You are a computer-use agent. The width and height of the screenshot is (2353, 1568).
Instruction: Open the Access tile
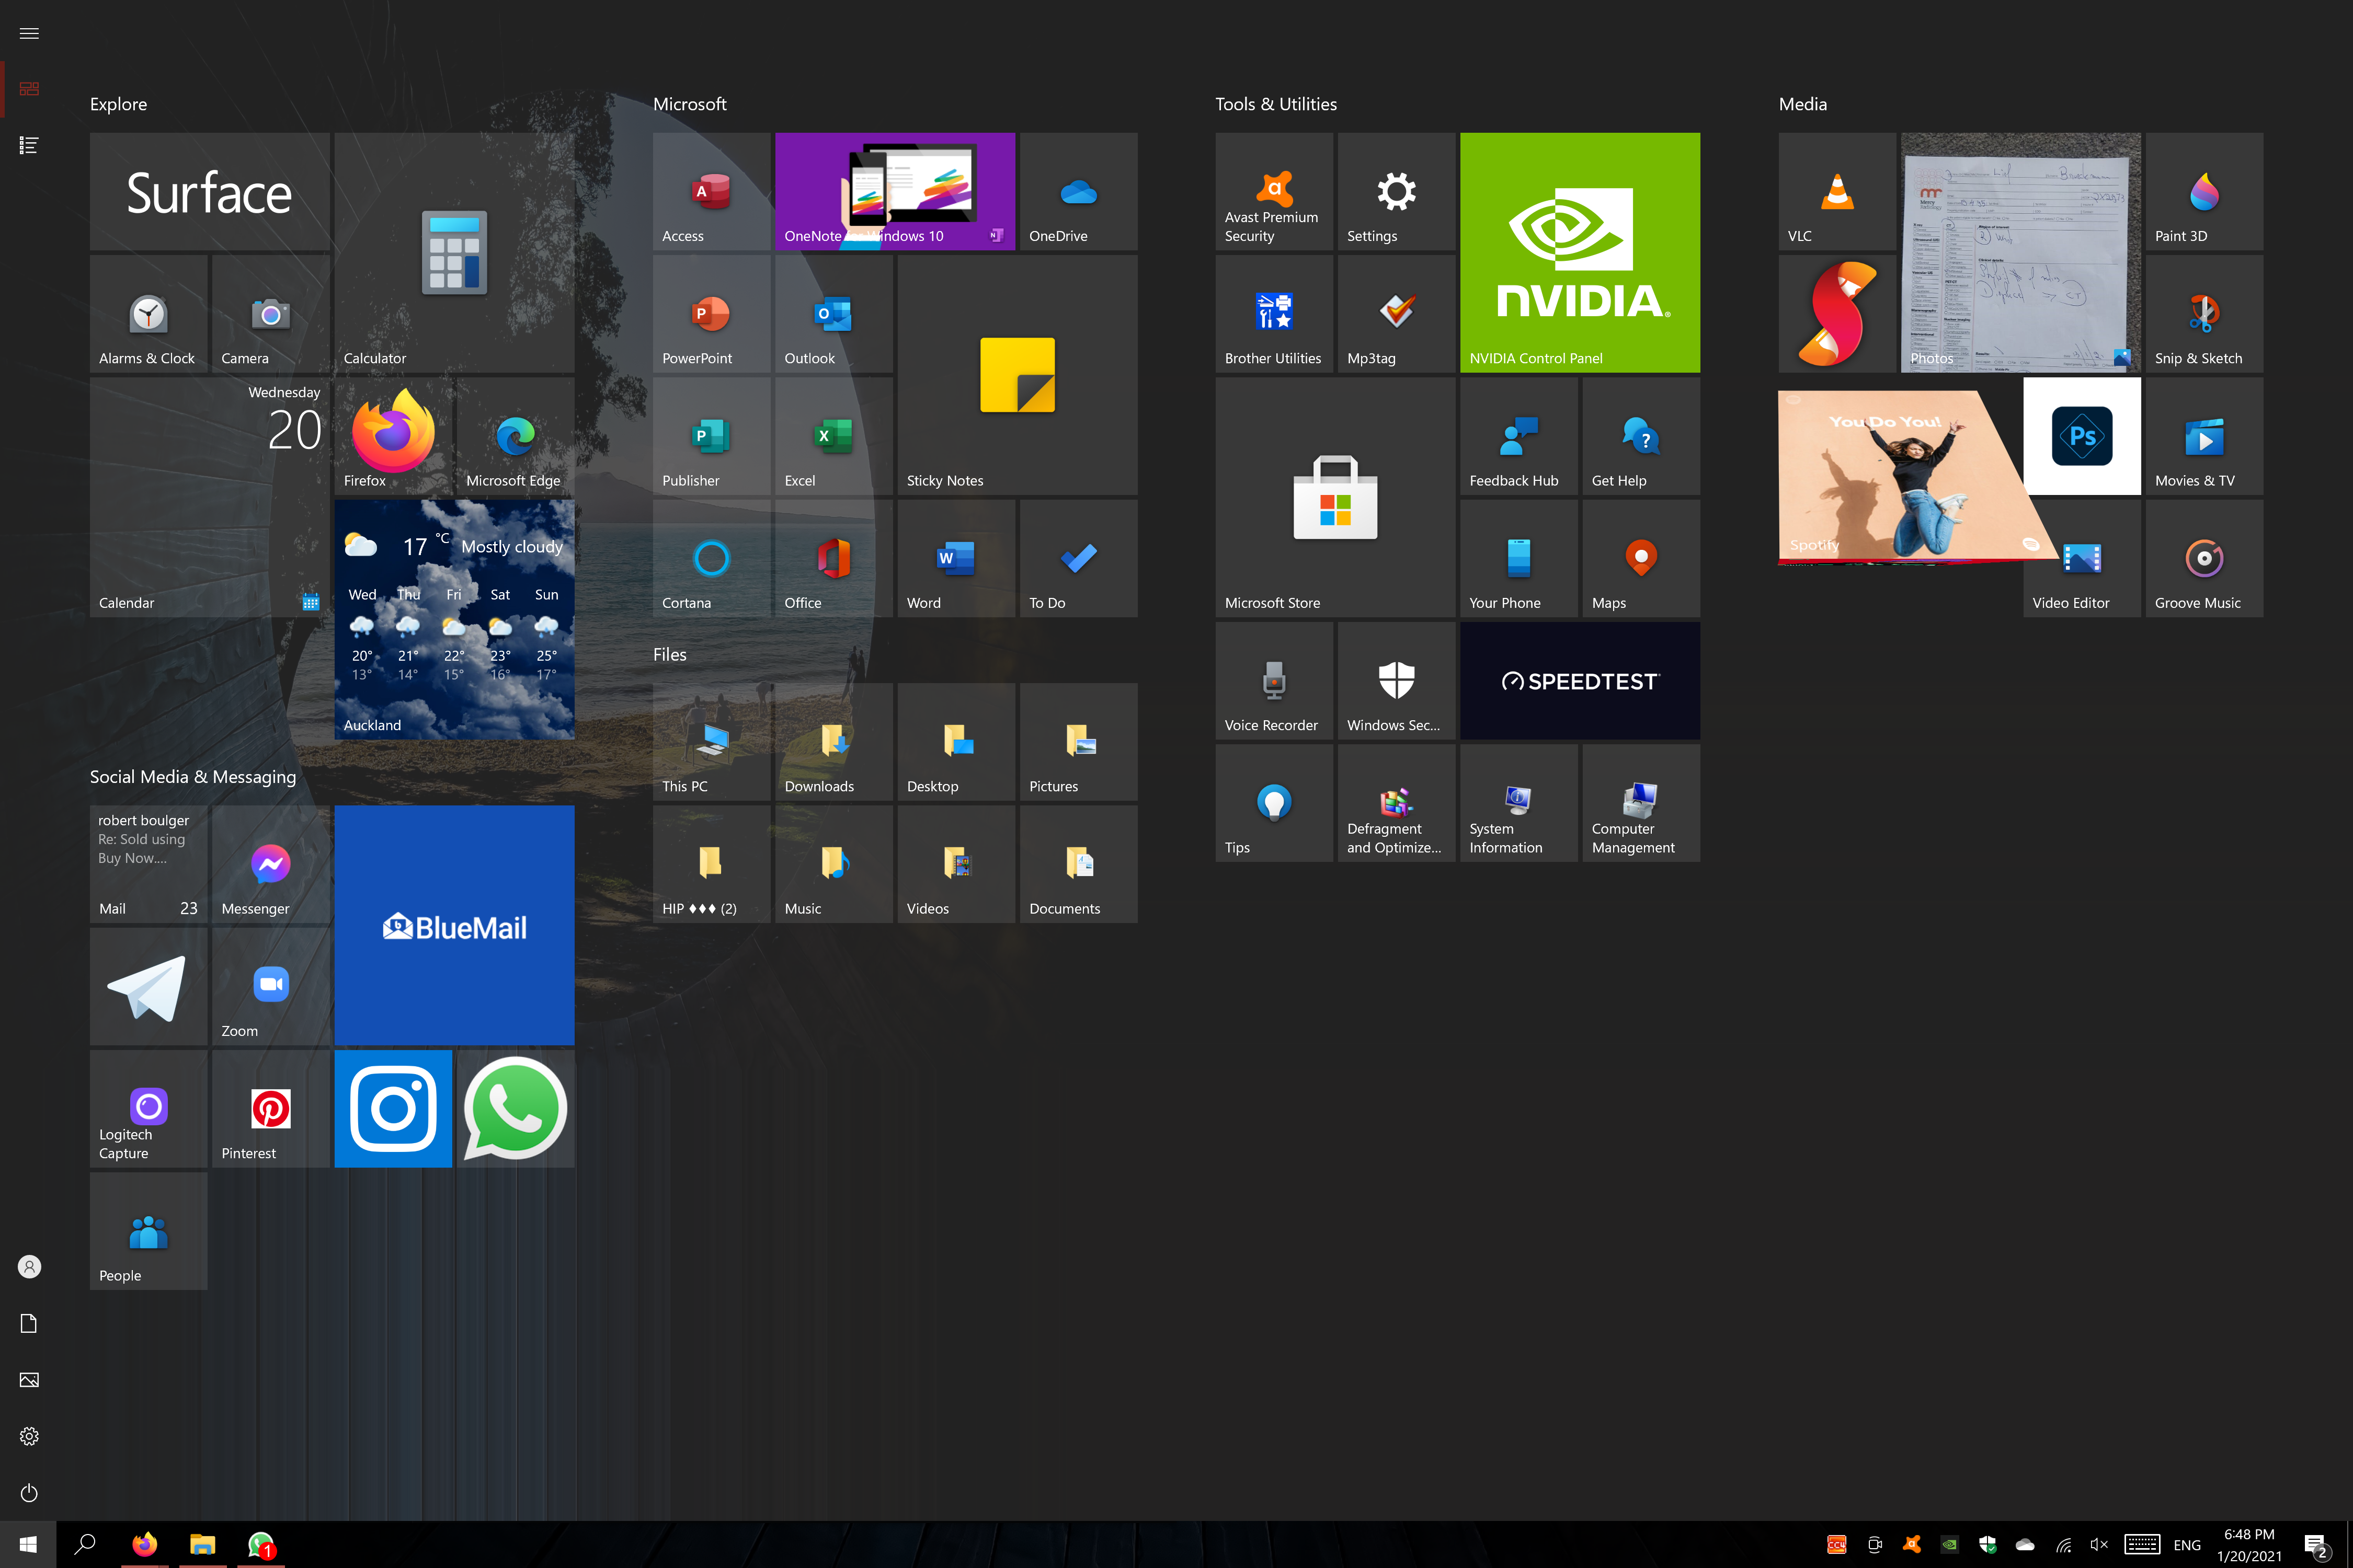pyautogui.click(x=711, y=191)
